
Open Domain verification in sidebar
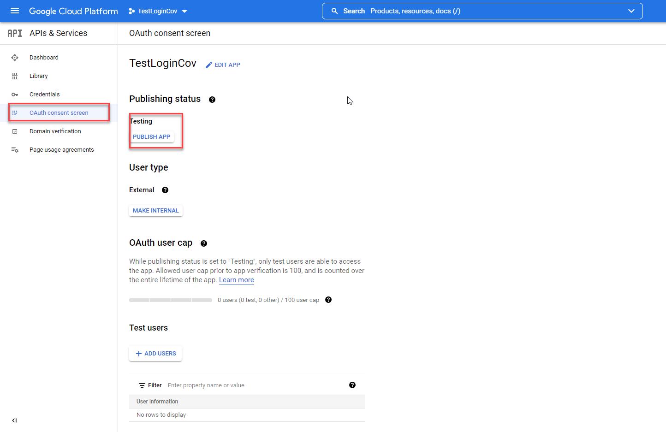[x=55, y=131]
